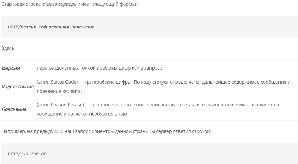Click the term 'Версия' in the definition table
The width and height of the screenshot is (298, 164).
tap(11, 68)
